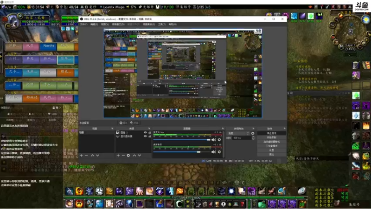Viewport: 371px width, 209px height.
Task: Select the 图像 2 source row
Action: click(134, 133)
